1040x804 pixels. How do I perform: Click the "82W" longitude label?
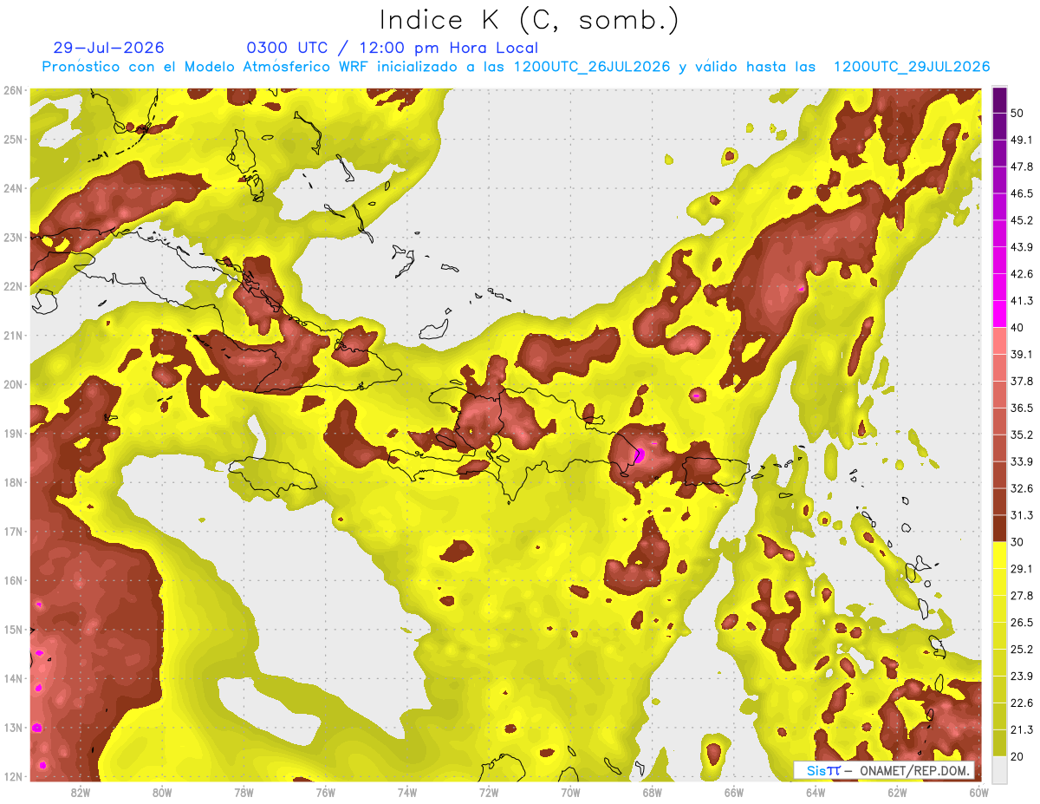pyautogui.click(x=80, y=792)
